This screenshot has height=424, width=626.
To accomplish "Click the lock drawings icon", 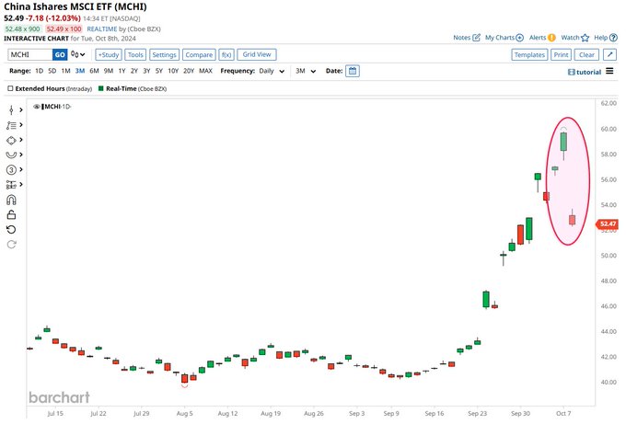I will coord(11,215).
